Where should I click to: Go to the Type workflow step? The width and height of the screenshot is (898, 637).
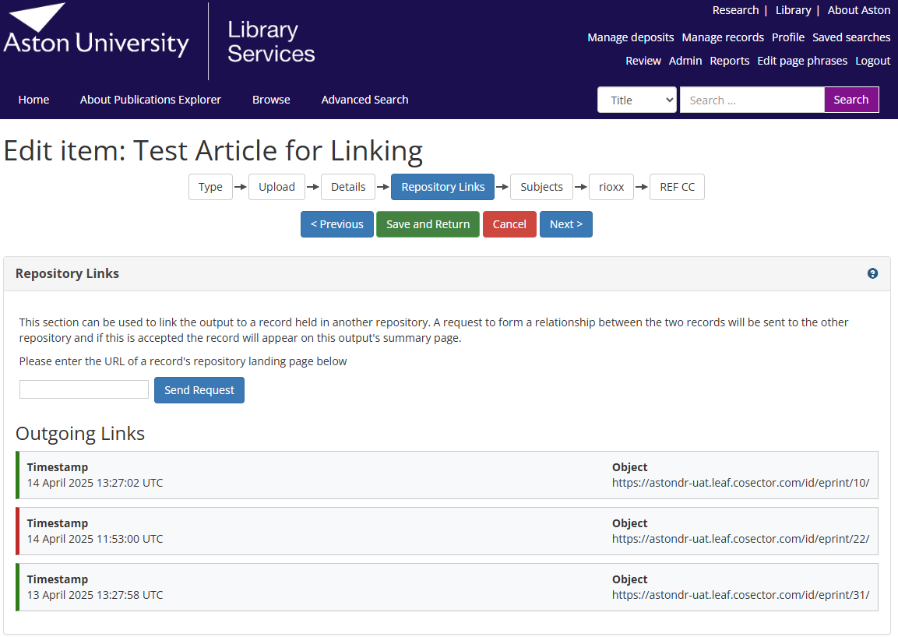click(210, 187)
